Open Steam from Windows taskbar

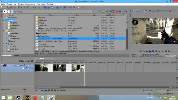pyautogui.click(x=18, y=97)
